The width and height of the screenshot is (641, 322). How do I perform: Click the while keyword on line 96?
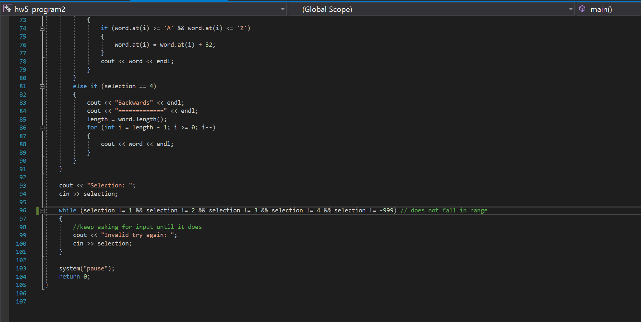point(67,210)
